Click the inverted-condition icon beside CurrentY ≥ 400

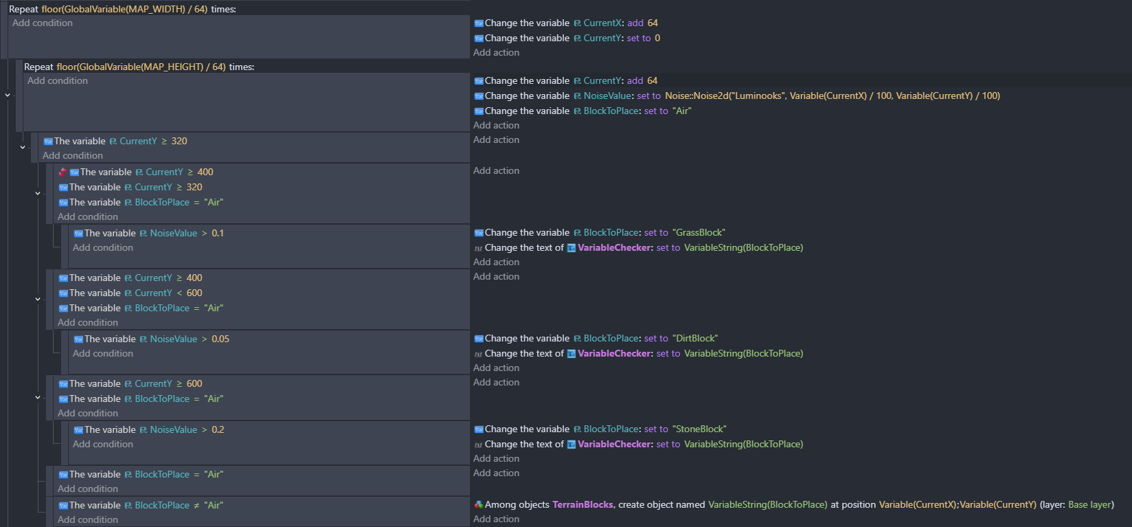(x=63, y=172)
